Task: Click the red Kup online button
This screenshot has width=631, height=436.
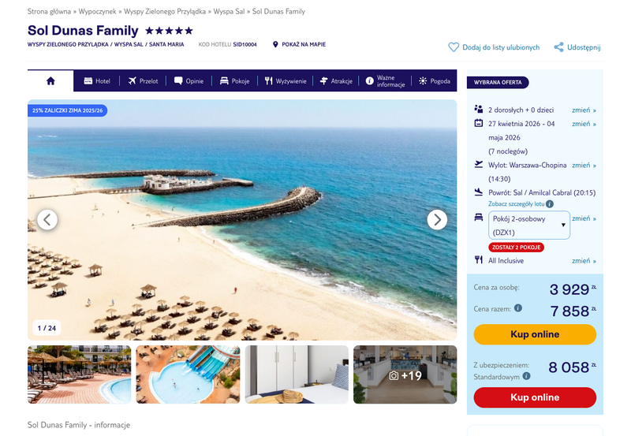Action: click(x=535, y=397)
